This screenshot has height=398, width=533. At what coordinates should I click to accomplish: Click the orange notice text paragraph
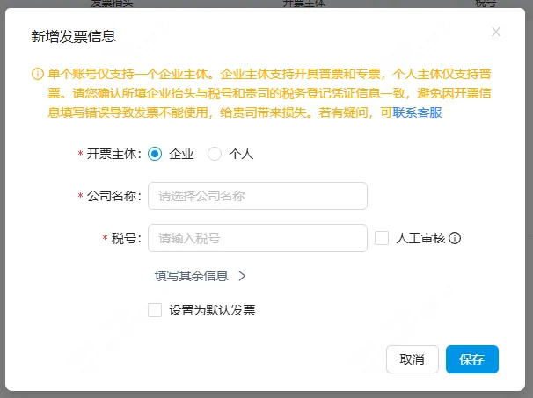point(264,93)
